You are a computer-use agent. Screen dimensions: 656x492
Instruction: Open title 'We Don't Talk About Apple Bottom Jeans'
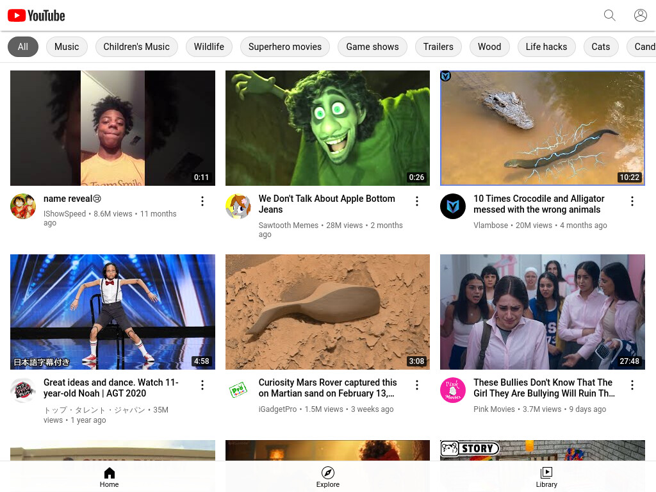coord(327,204)
